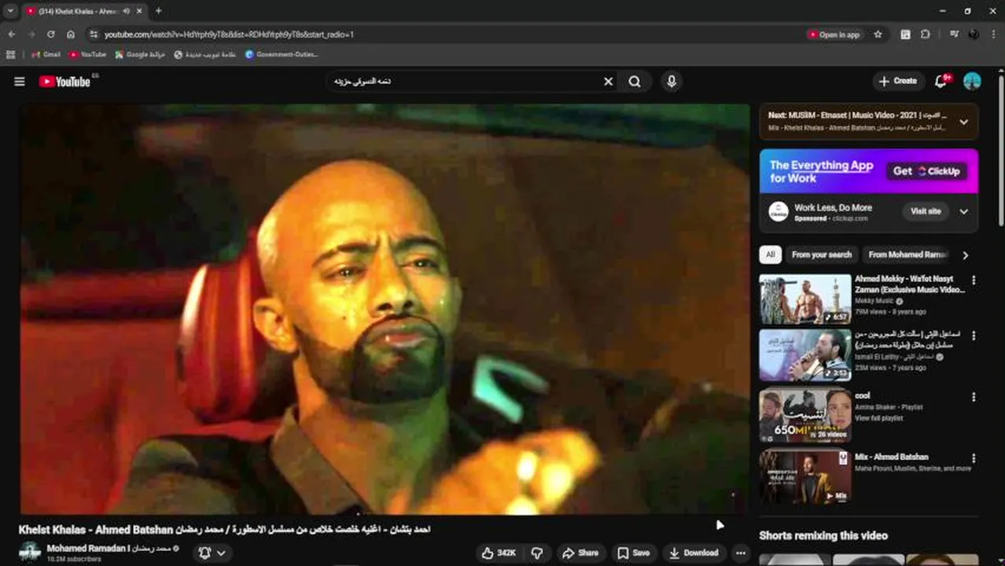Close the Khelst Khalas browser tab
The image size is (1005, 566).
click(140, 11)
